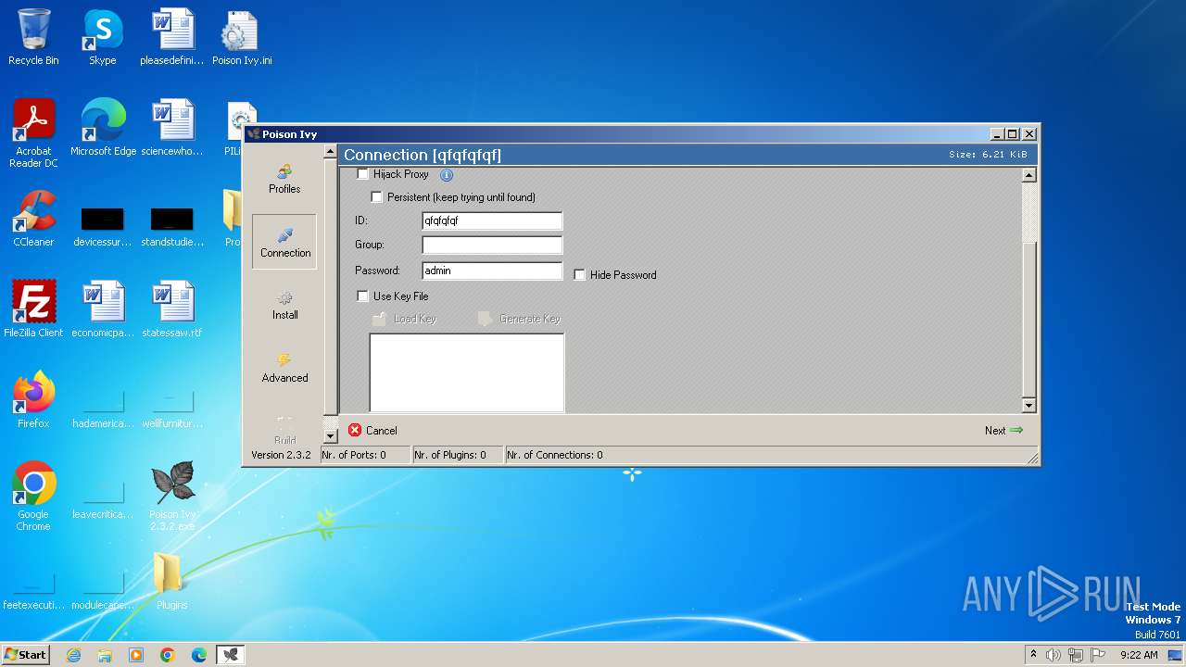
Task: Click the Size: 6.21 KiB label
Action: [988, 155]
